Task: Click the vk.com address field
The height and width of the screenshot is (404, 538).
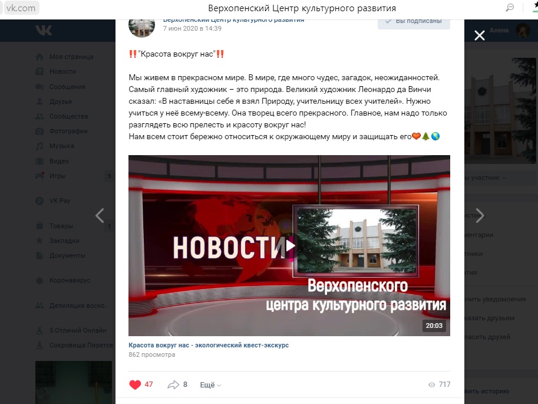Action: tap(21, 8)
